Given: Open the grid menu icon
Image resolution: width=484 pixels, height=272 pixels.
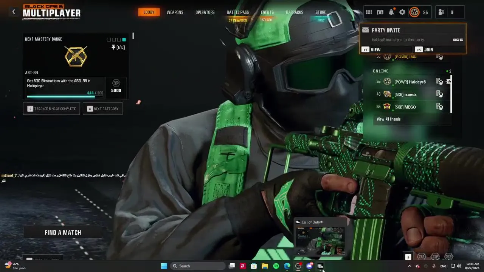Looking at the screenshot, I should coord(369,12).
